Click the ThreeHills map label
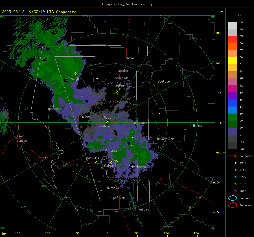The height and width of the screenshot is (237, 254). point(142,123)
